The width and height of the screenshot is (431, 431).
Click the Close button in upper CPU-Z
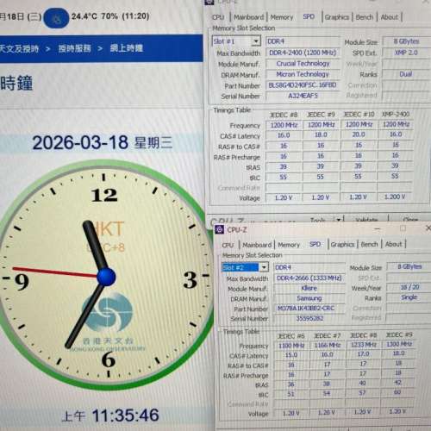tap(410, 220)
